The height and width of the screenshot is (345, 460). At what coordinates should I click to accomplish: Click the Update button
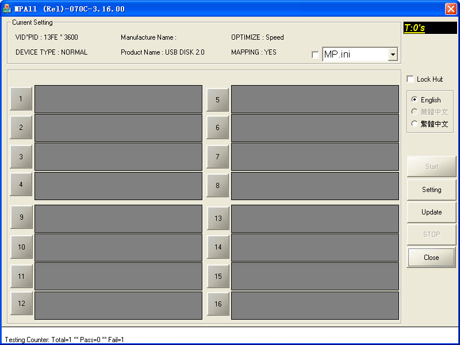click(x=431, y=212)
